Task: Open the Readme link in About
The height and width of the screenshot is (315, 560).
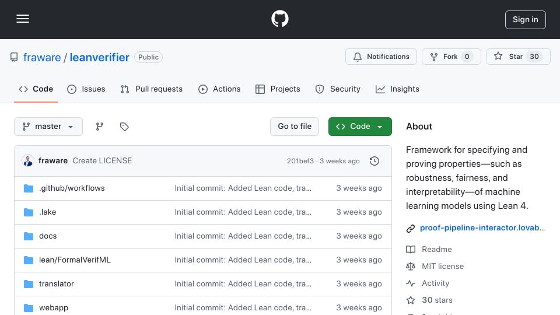Action: (437, 249)
